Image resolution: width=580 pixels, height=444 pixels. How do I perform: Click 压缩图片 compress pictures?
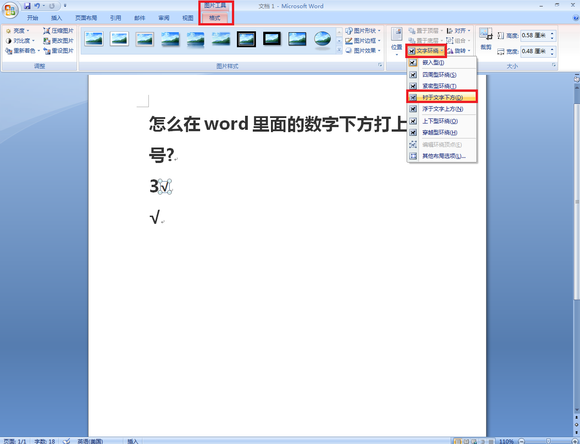coord(59,31)
